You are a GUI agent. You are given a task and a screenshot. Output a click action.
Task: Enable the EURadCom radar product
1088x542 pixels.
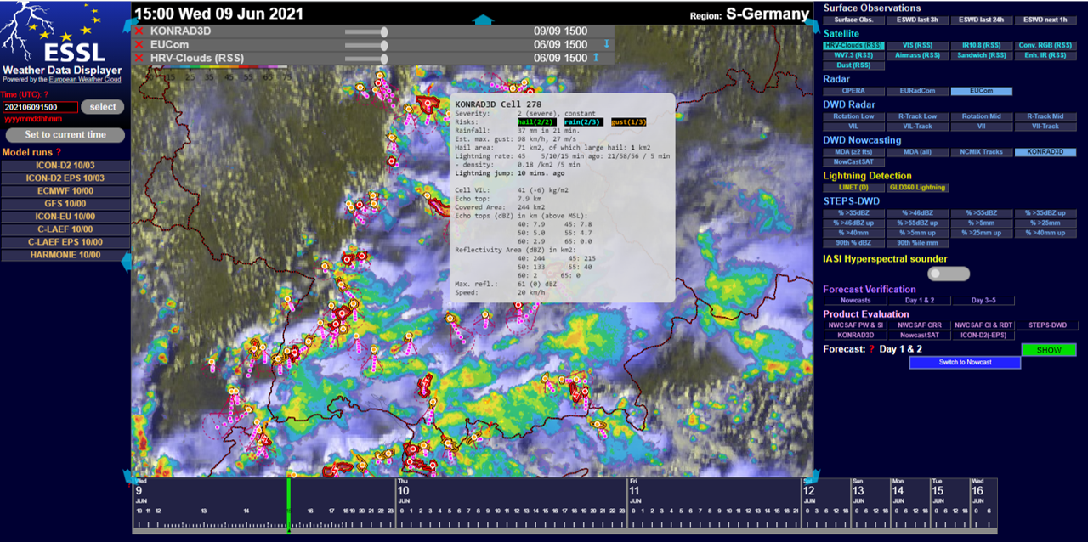point(917,91)
